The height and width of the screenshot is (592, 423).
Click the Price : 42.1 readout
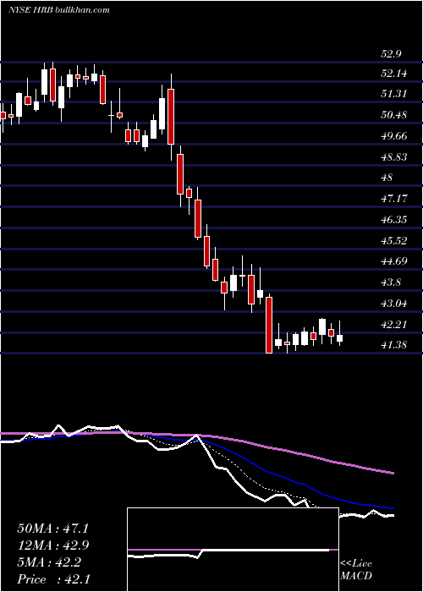[52, 579]
